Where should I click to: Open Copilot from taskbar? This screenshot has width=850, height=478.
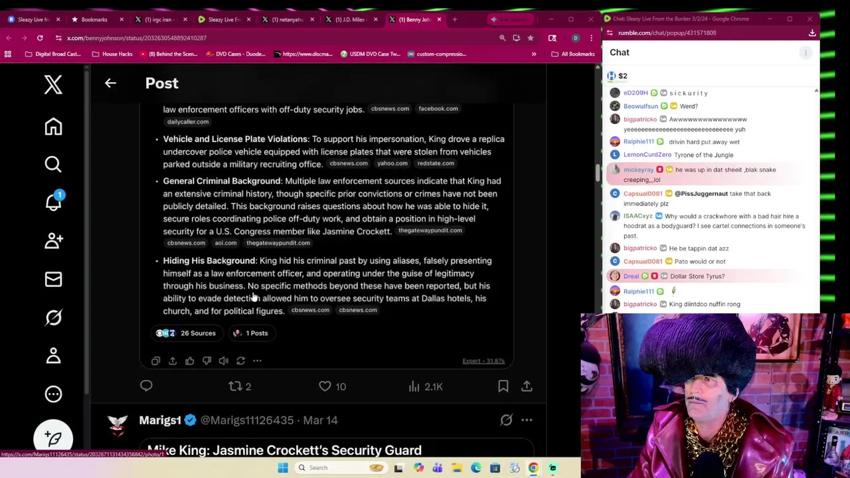[x=418, y=467]
